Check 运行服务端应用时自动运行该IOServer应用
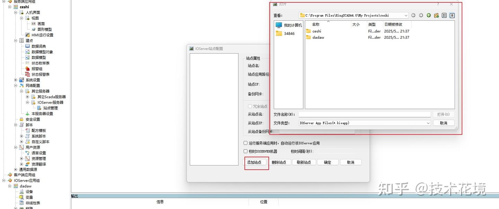The image size is (499, 209). click(245, 143)
